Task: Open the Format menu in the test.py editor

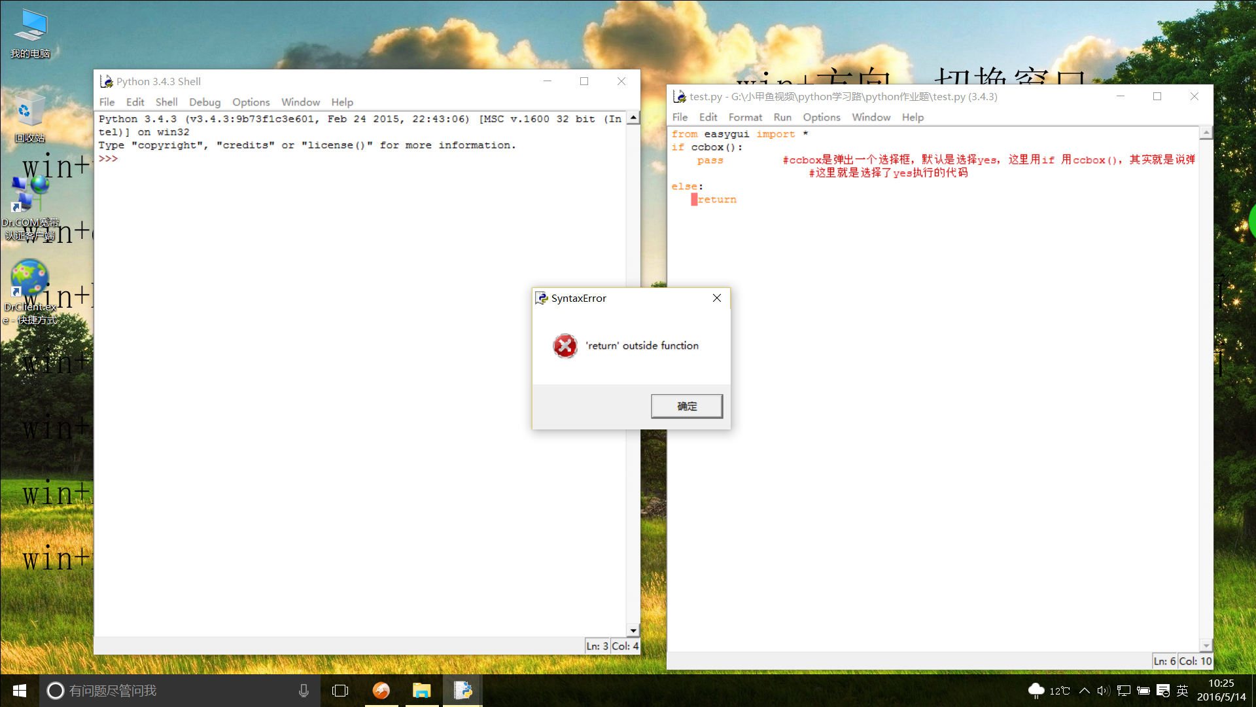Action: tap(745, 117)
